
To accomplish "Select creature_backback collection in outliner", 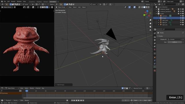I will coord(165,12).
